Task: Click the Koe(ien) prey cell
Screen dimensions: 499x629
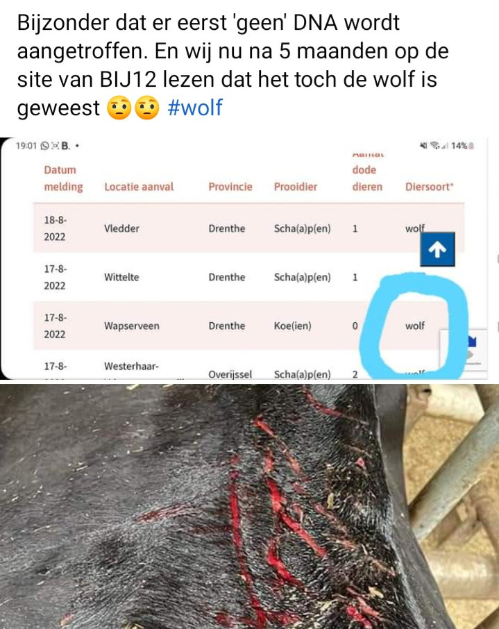Action: (x=292, y=326)
